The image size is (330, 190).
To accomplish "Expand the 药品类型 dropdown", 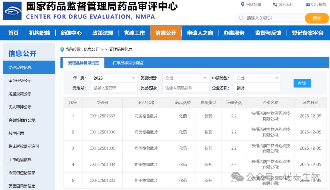I will [x=185, y=78].
